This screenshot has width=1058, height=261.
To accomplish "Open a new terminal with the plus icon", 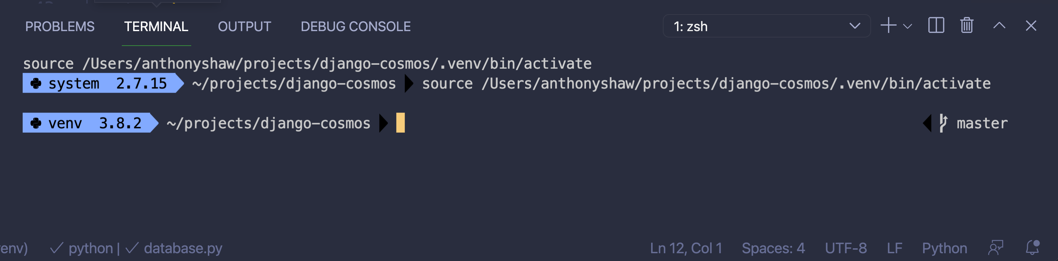I will (888, 25).
